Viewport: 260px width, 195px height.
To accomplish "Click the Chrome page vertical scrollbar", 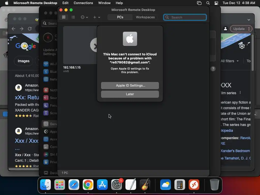I will click(252, 53).
